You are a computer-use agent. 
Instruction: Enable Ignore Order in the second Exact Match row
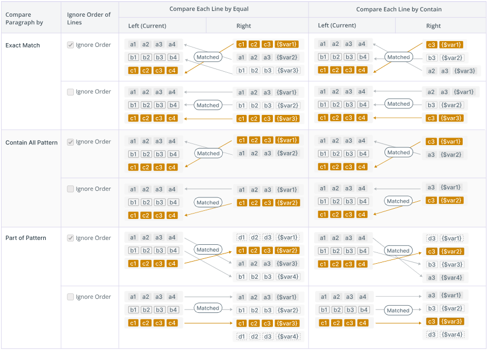[x=71, y=92]
